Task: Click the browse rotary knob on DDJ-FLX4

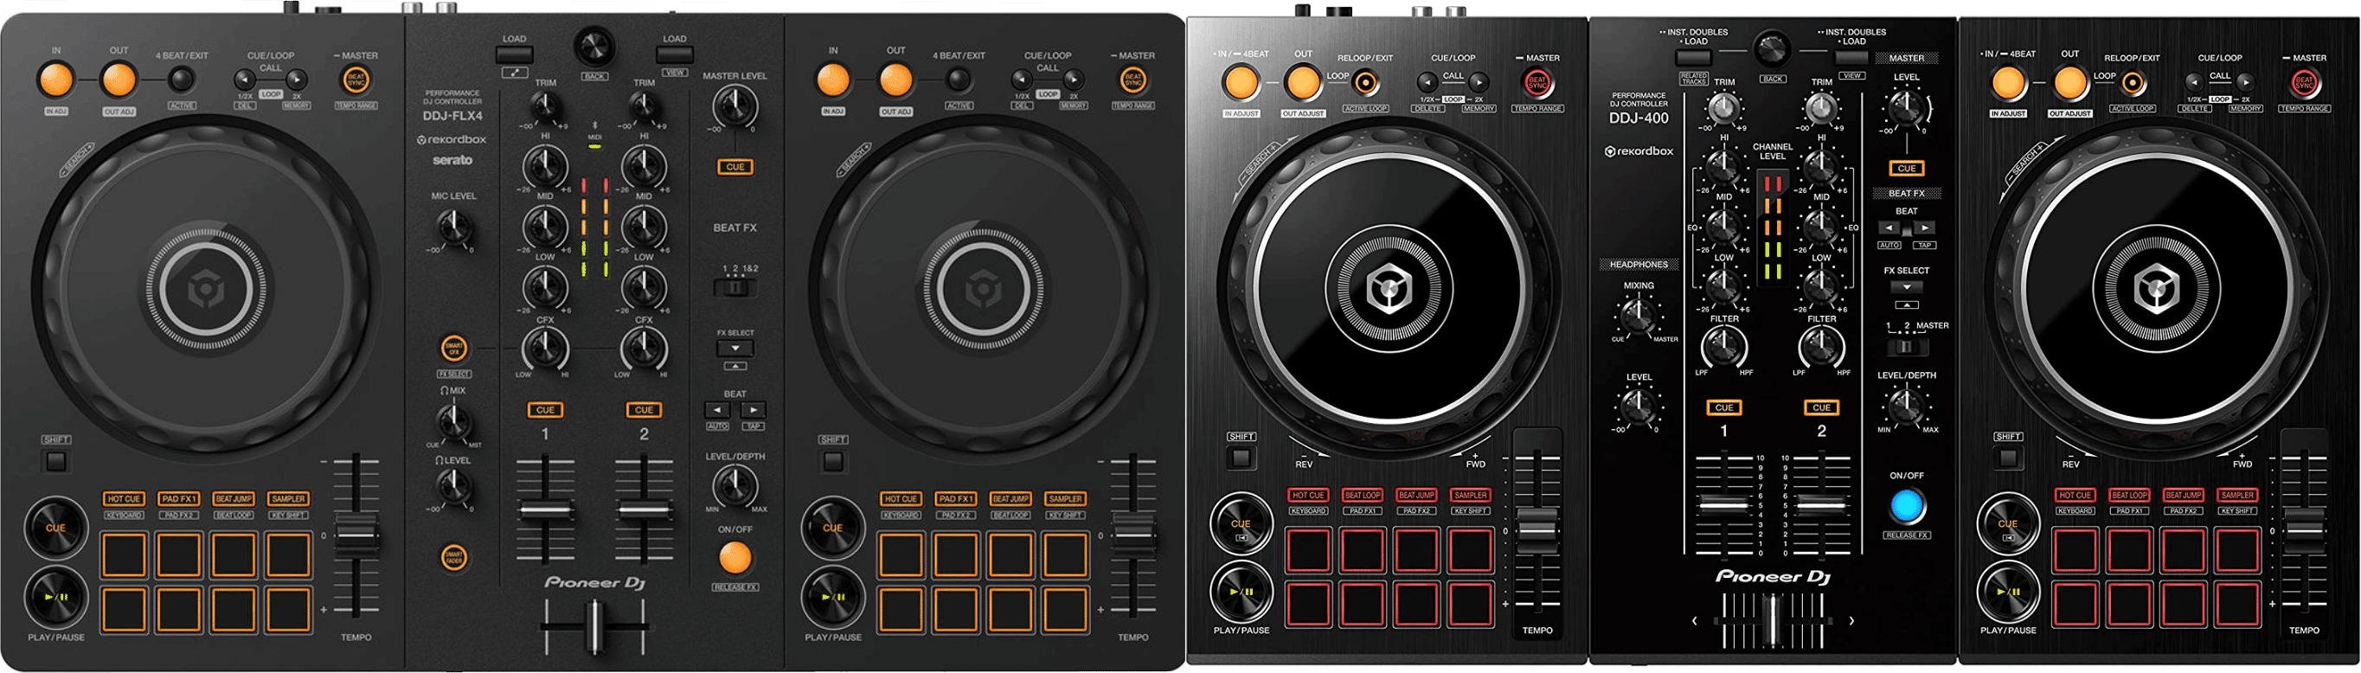Action: coord(593,46)
